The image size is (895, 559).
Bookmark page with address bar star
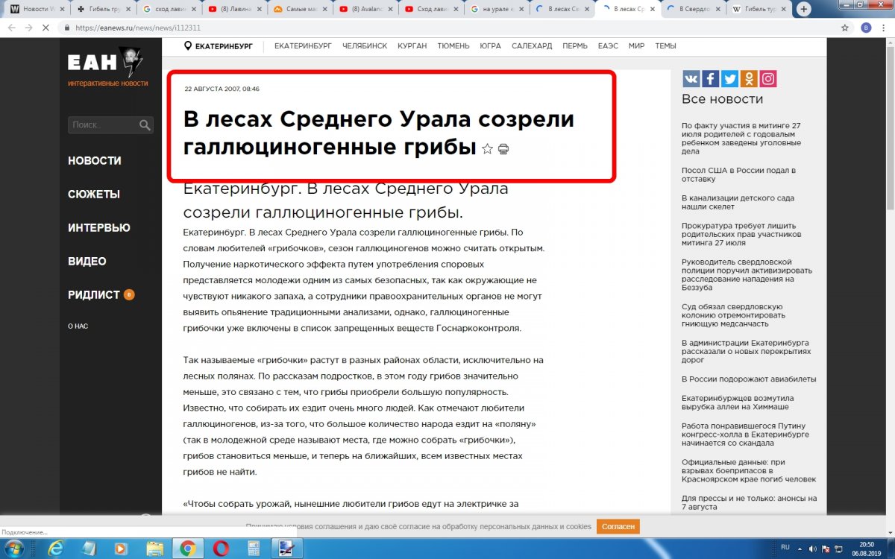(845, 28)
